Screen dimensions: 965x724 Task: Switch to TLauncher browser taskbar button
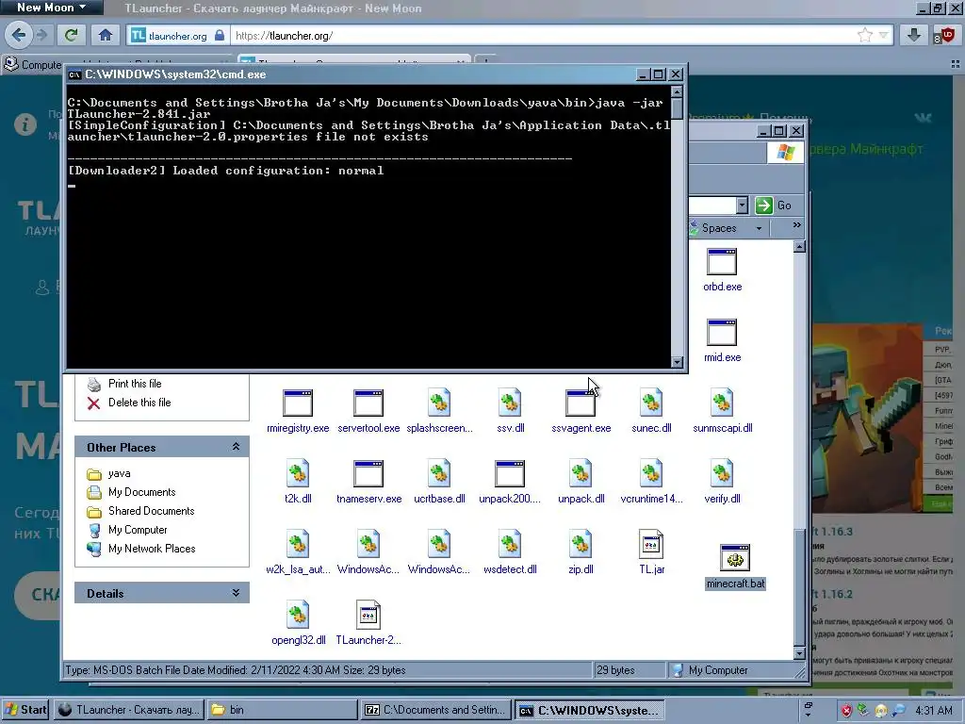click(x=128, y=710)
